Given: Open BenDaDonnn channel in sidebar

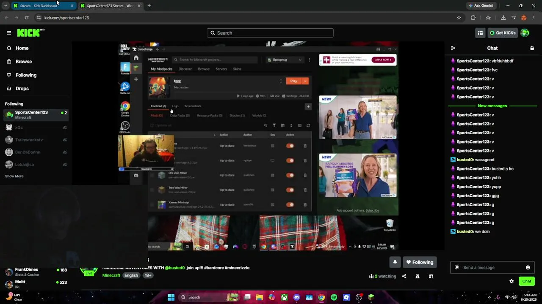Looking at the screenshot, I should (36, 152).
